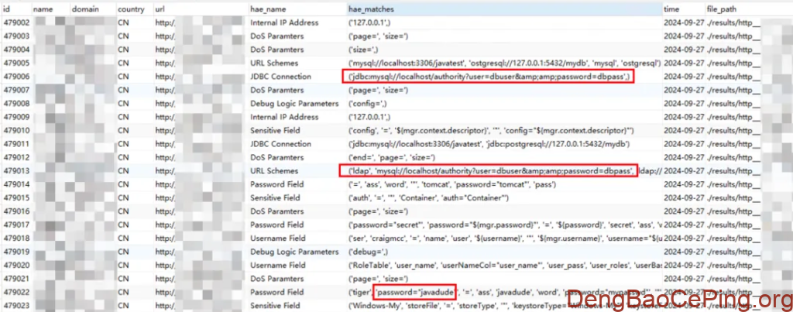
Task: Click the domain column header
Action: pyautogui.click(x=84, y=8)
